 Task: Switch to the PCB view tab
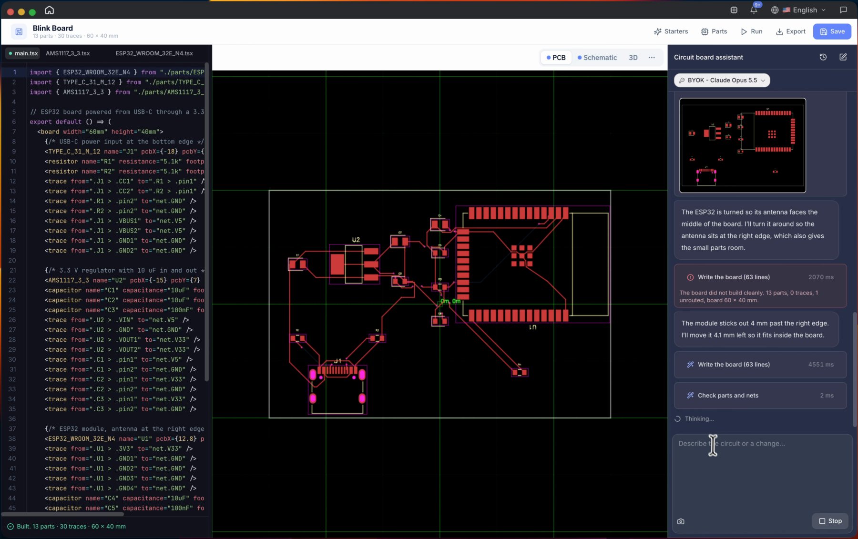(x=556, y=58)
